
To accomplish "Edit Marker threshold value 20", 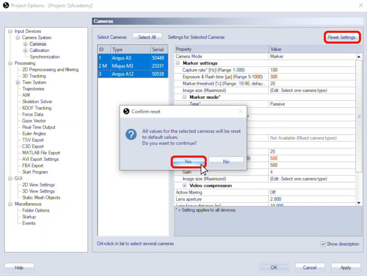I will [x=312, y=84].
